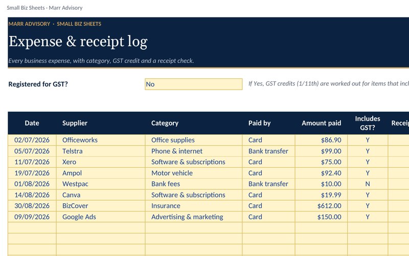The image size is (409, 256).
Task: Select the $150.00 amount cell
Action: click(x=322, y=217)
